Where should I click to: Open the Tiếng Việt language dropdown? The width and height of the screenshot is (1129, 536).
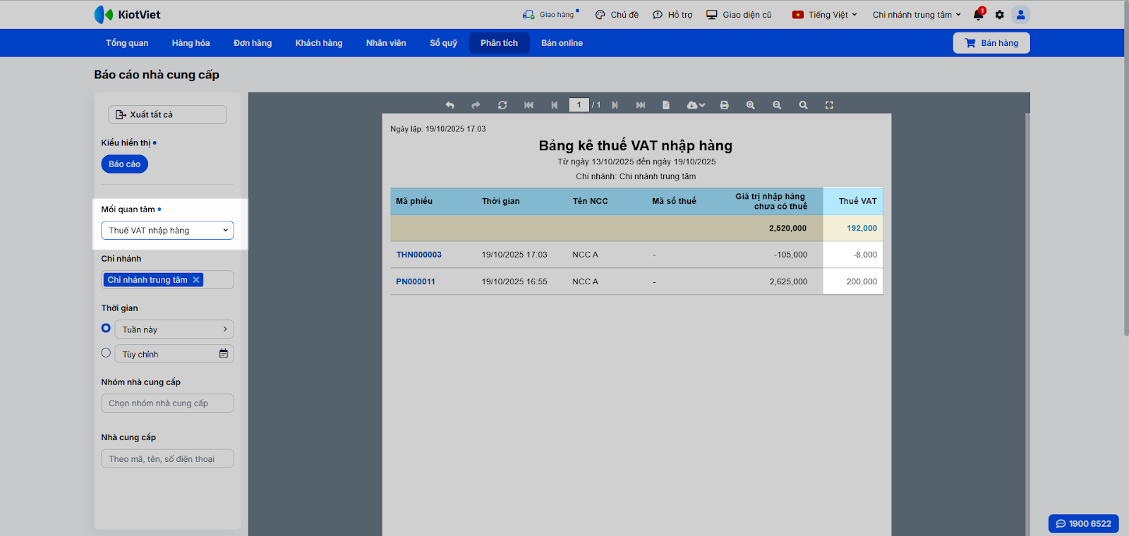click(825, 15)
